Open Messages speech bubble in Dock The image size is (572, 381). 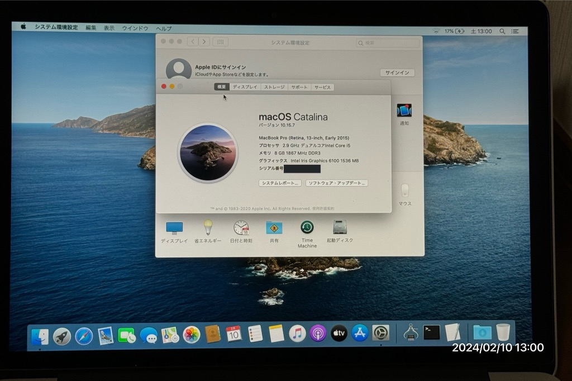(149, 335)
